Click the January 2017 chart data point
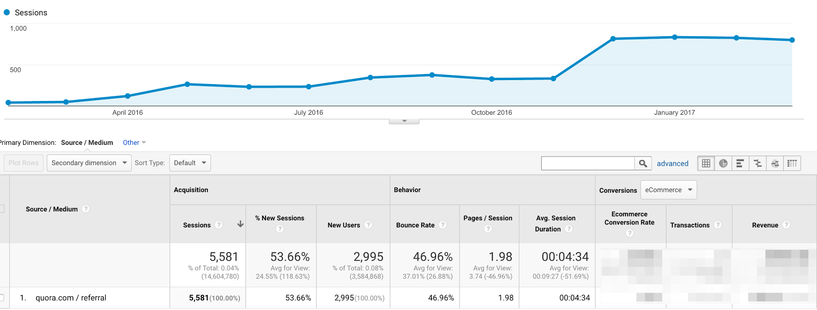The image size is (817, 310). click(675, 37)
